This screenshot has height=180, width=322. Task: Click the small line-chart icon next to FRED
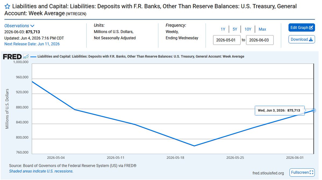tap(26, 56)
